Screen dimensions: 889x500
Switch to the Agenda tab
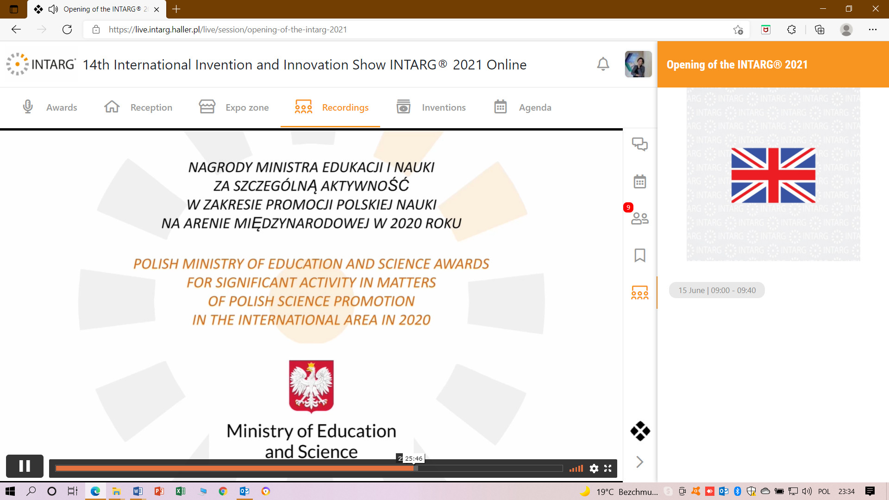(523, 107)
